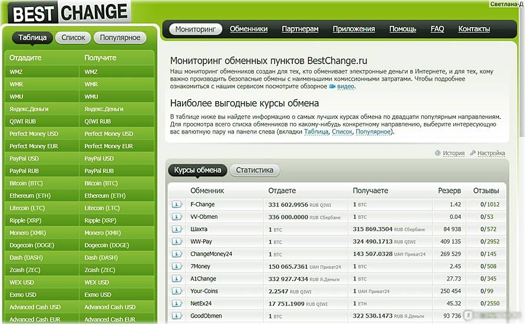Open the Популярное tab in sidebar
The image size is (525, 324).
(x=120, y=38)
